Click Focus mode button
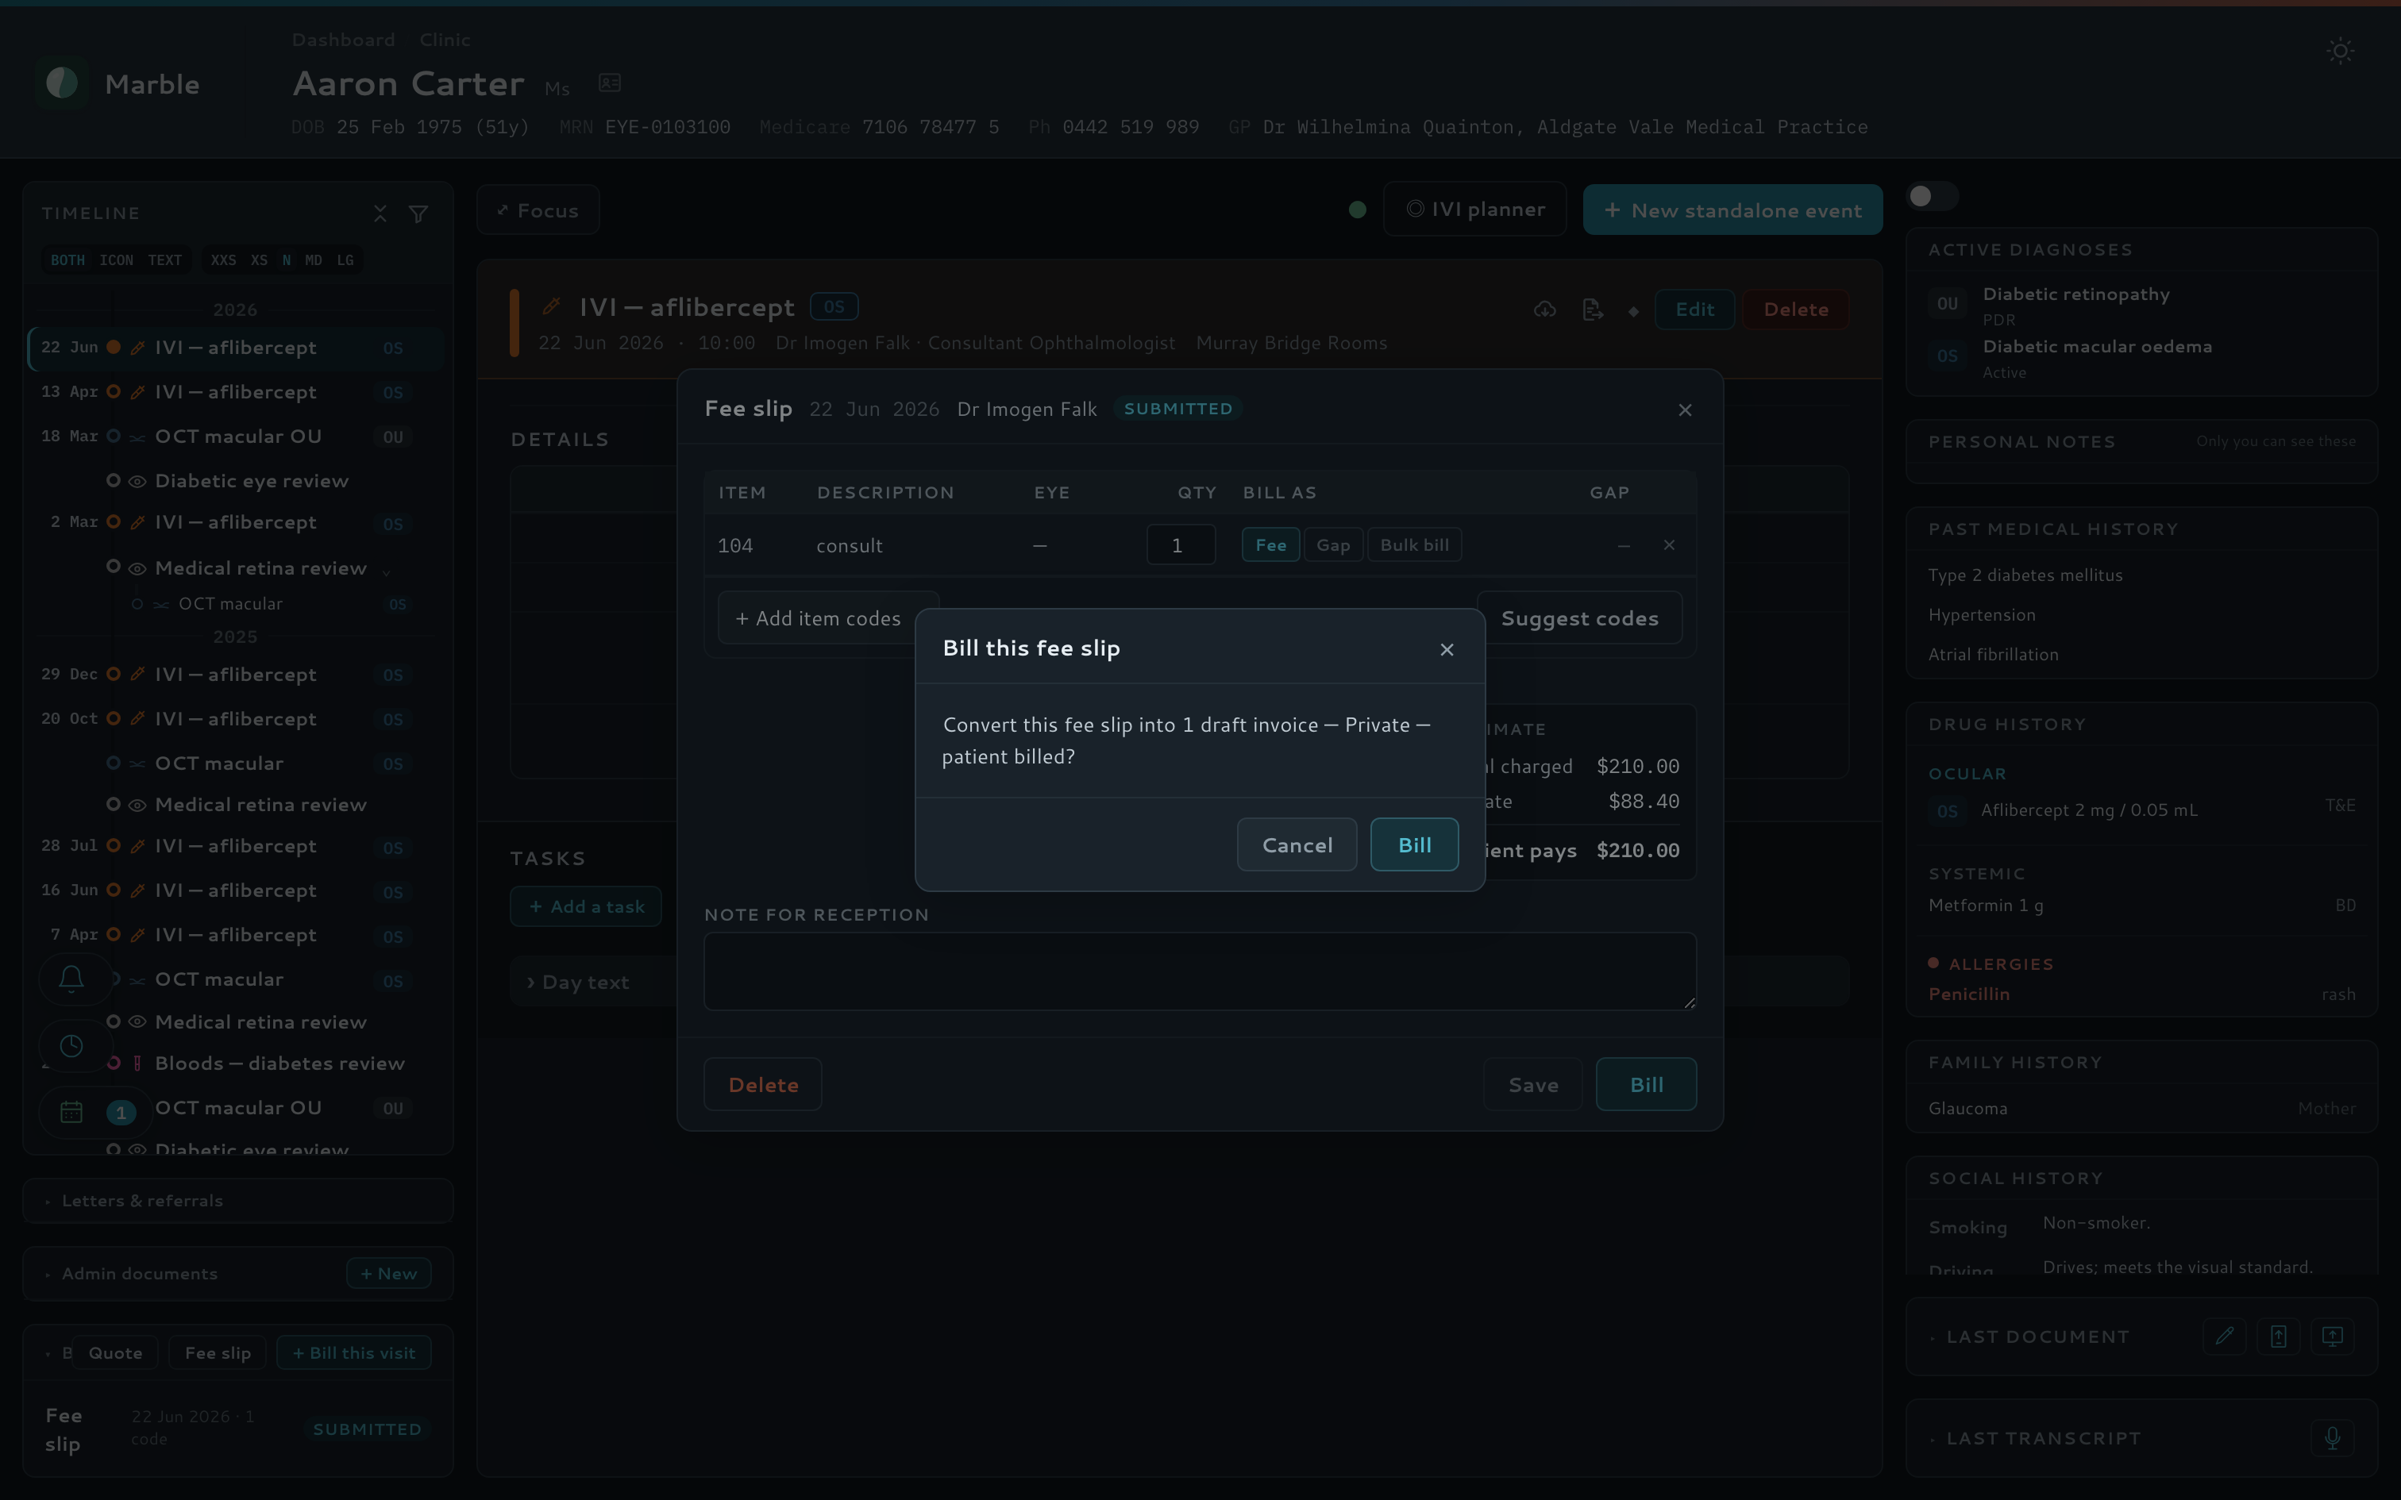The image size is (2401, 1500). click(538, 210)
